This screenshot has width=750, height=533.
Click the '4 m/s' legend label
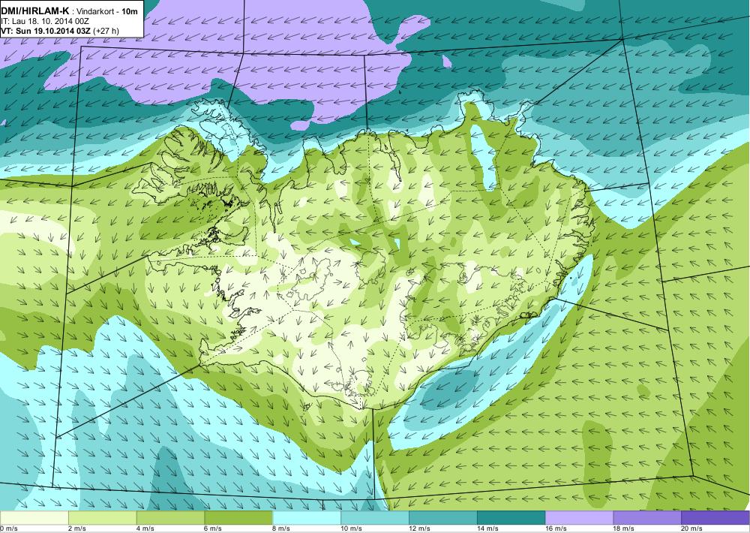coord(145,528)
